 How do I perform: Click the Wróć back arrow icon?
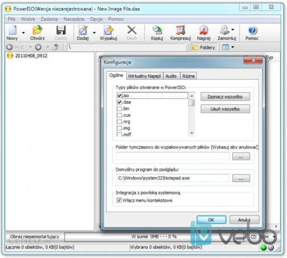(10, 47)
